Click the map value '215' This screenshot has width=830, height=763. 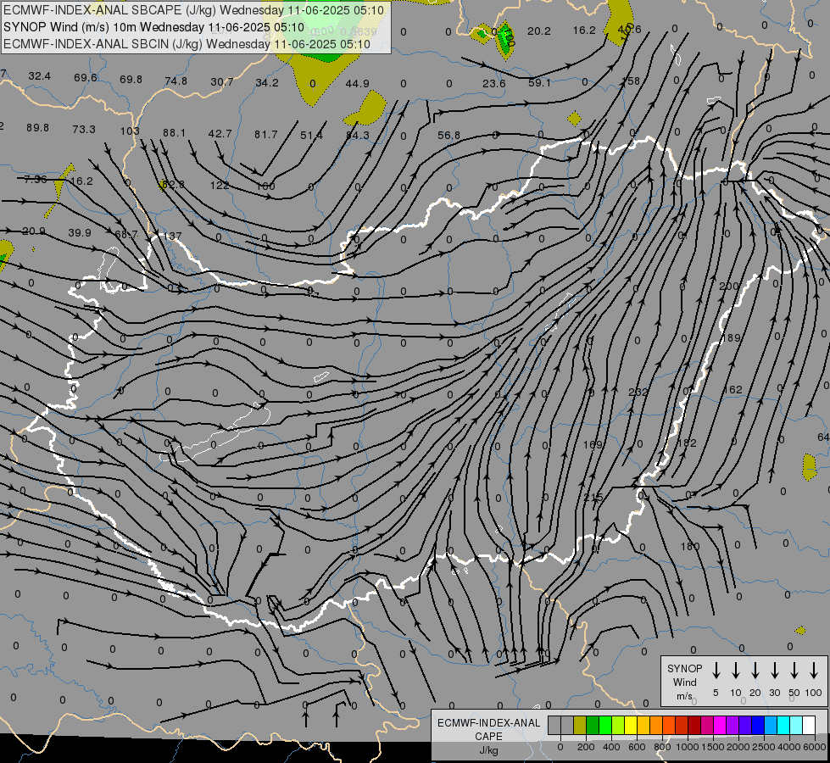[593, 498]
